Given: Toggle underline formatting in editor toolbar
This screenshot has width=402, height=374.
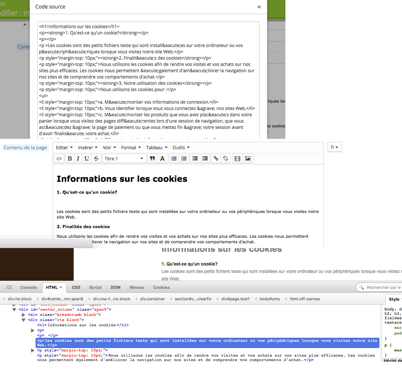Looking at the screenshot, I should coord(87,158).
